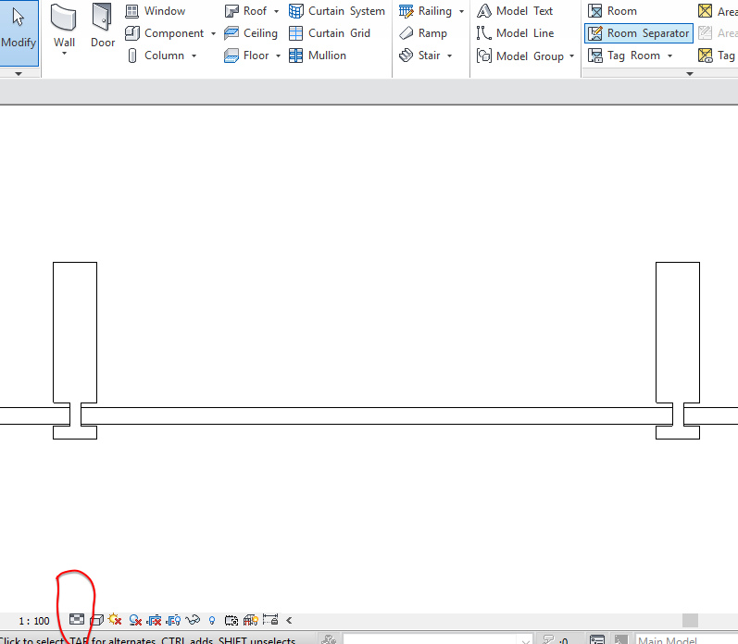Screen dimensions: 738x644
Task: Open Temporary View Properties icon
Action: tap(231, 621)
